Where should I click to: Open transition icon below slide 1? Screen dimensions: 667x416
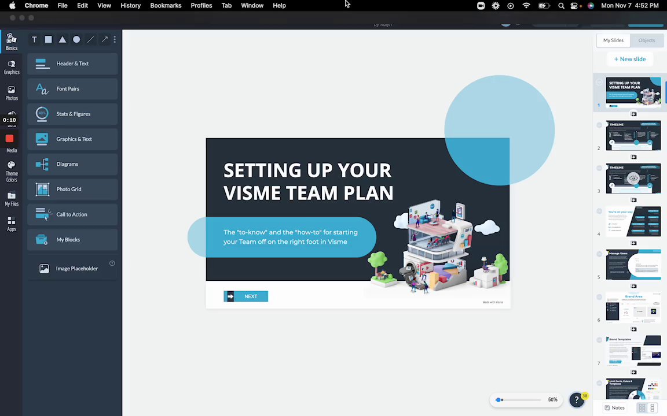633,114
